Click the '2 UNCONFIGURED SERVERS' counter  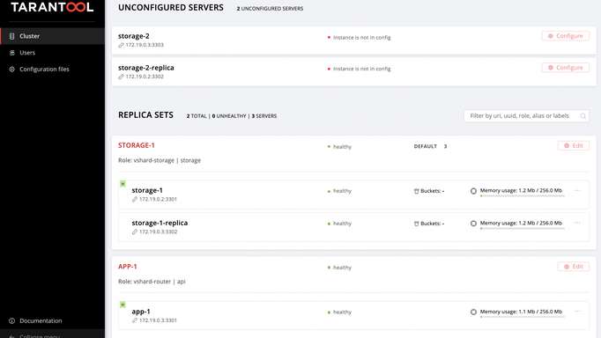pos(270,9)
